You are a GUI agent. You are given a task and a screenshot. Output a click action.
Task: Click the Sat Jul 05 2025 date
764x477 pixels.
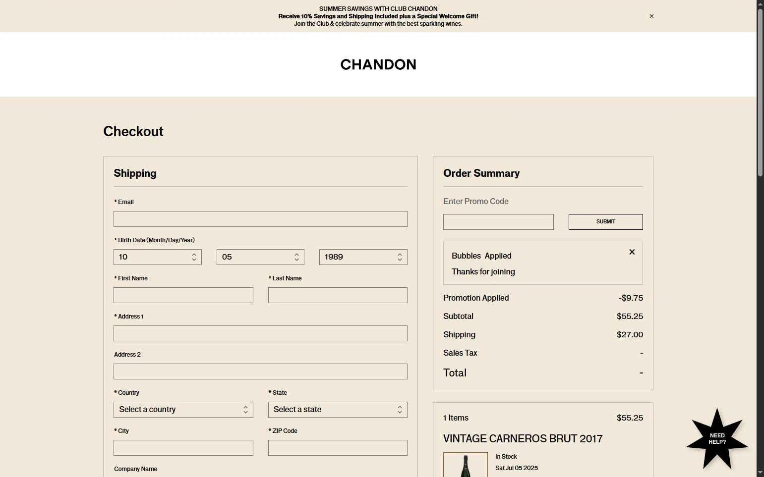pos(517,468)
